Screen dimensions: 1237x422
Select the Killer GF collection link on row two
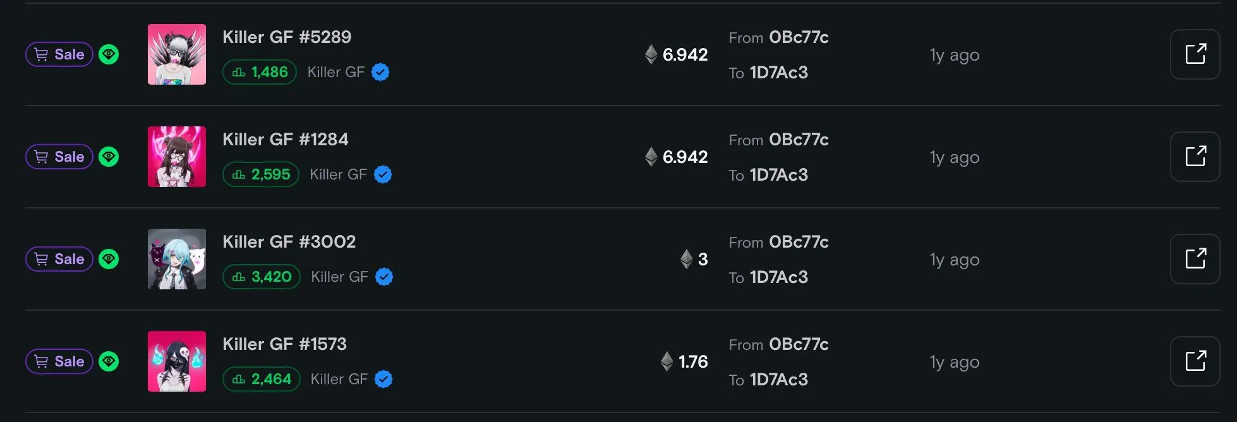tap(337, 174)
